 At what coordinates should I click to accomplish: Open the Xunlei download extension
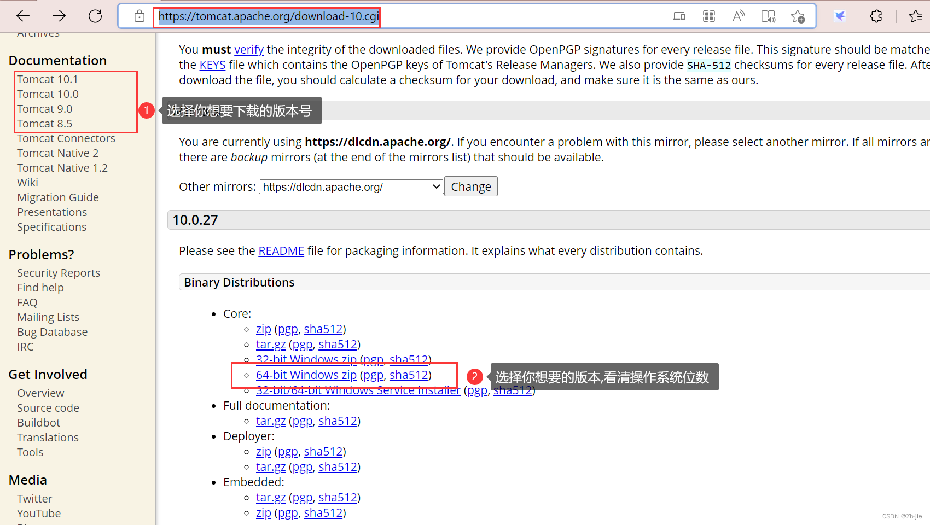point(839,16)
